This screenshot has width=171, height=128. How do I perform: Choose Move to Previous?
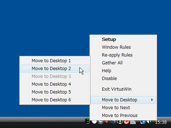click(123, 116)
